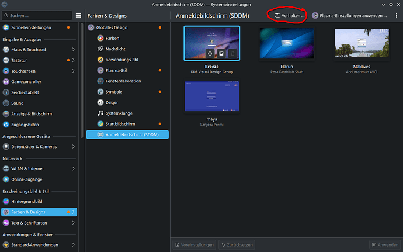Viewport: 403px width, 252px height.
Task: Open Maus & Touchpad settings
Action: pos(39,50)
